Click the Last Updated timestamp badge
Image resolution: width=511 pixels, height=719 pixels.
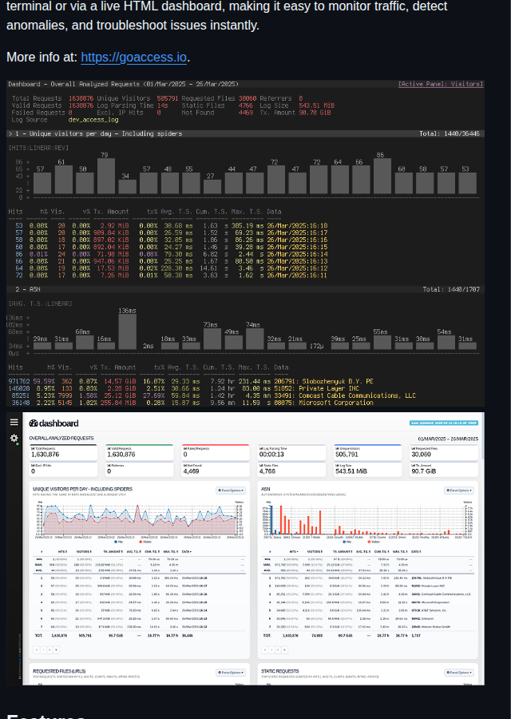pos(444,423)
